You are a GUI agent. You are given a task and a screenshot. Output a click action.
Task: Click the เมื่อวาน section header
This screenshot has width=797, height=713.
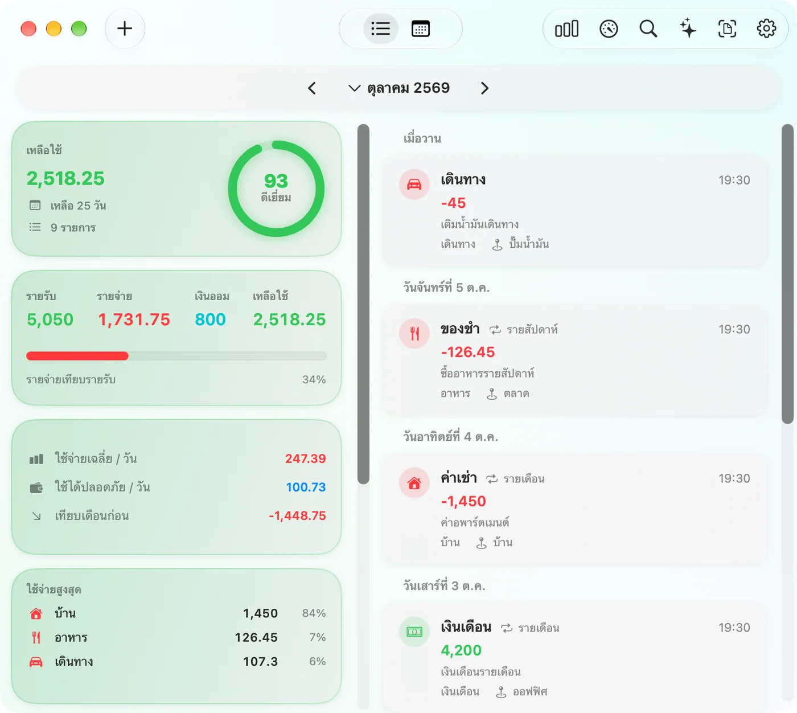coord(422,138)
